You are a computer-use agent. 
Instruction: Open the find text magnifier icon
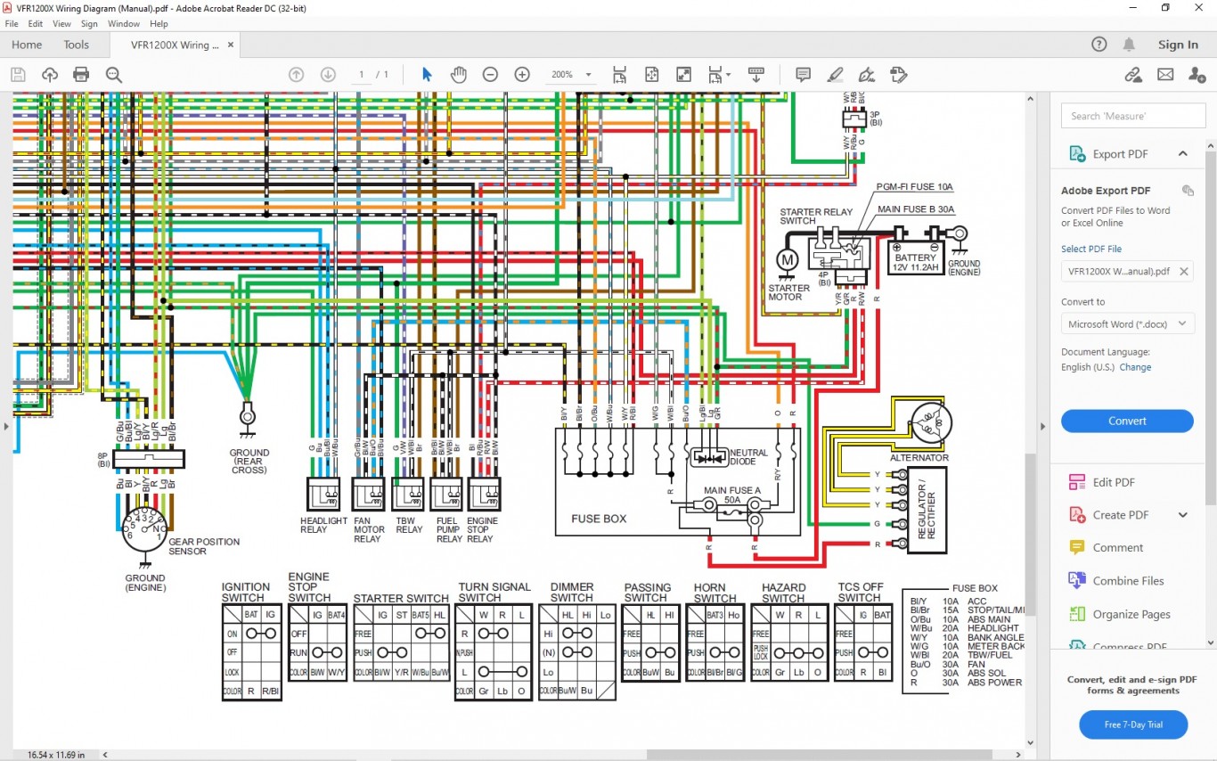coord(114,75)
